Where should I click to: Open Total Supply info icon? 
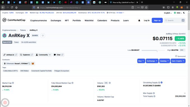point(154,96)
